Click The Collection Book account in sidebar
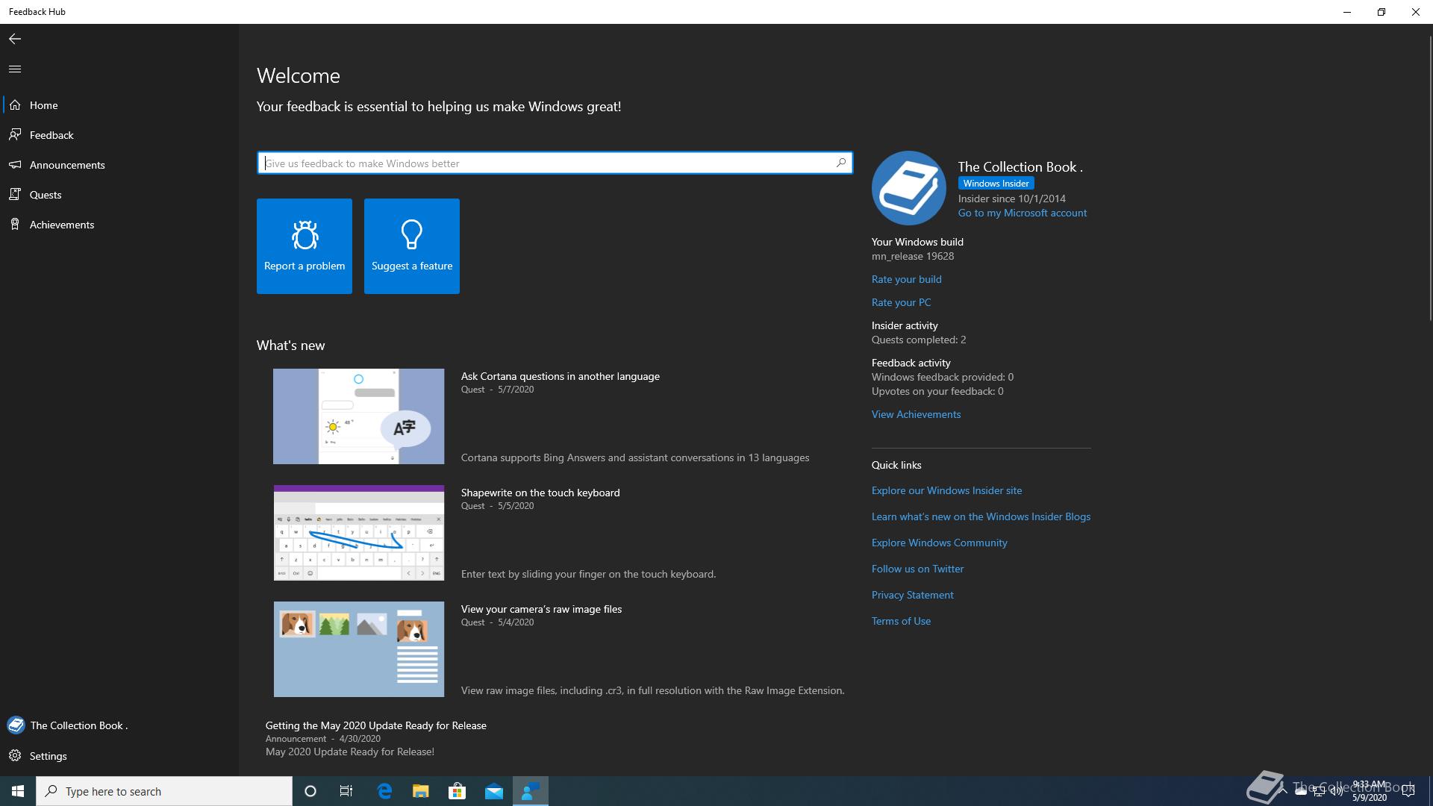1433x806 pixels. point(119,725)
